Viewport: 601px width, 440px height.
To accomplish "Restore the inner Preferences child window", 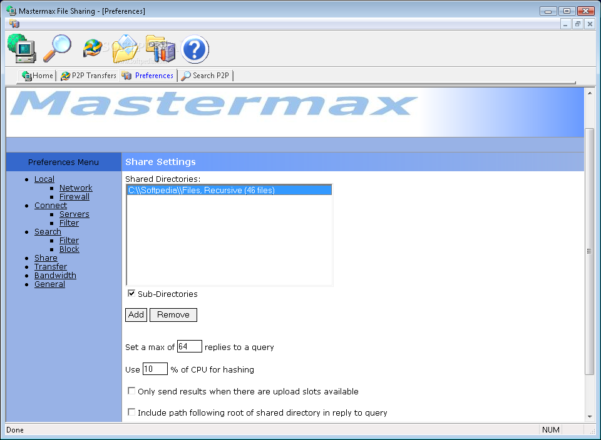I will click(578, 24).
